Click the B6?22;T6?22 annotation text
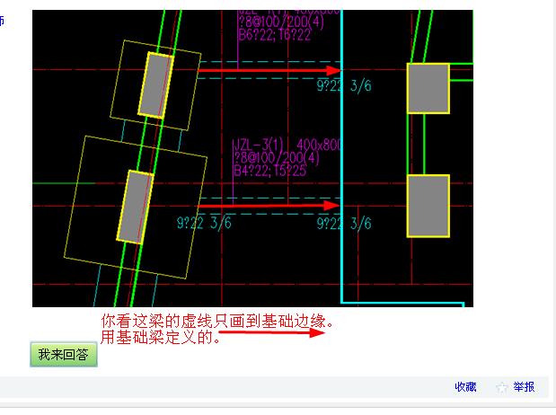The width and height of the screenshot is (556, 415). pyautogui.click(x=275, y=34)
